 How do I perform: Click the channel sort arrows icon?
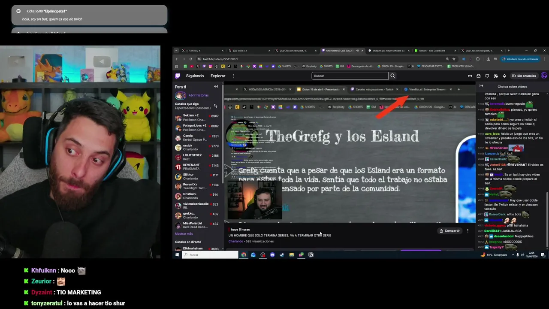(x=216, y=106)
